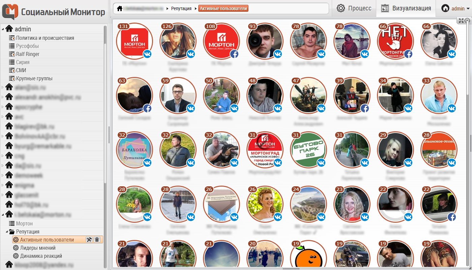
Task: Switch to the Визуализация tab
Action: pos(406,8)
